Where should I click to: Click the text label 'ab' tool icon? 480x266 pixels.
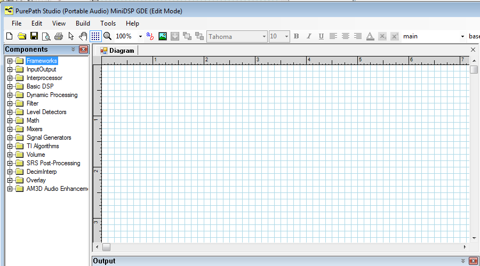(150, 36)
